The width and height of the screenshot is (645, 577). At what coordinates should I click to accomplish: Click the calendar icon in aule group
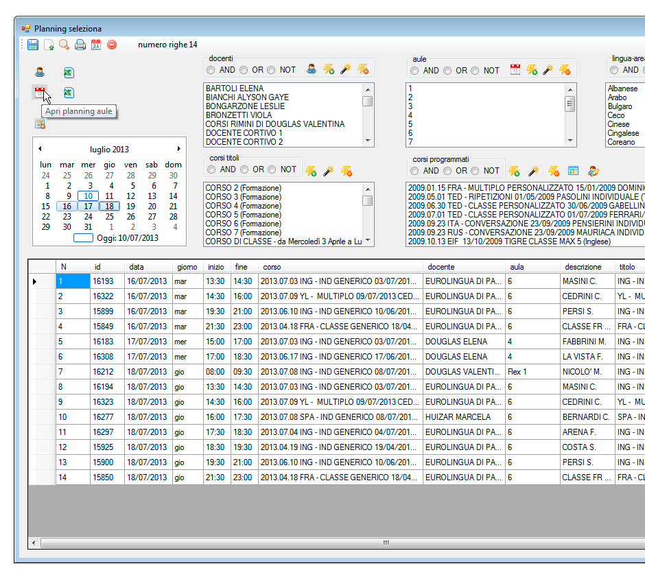[515, 69]
